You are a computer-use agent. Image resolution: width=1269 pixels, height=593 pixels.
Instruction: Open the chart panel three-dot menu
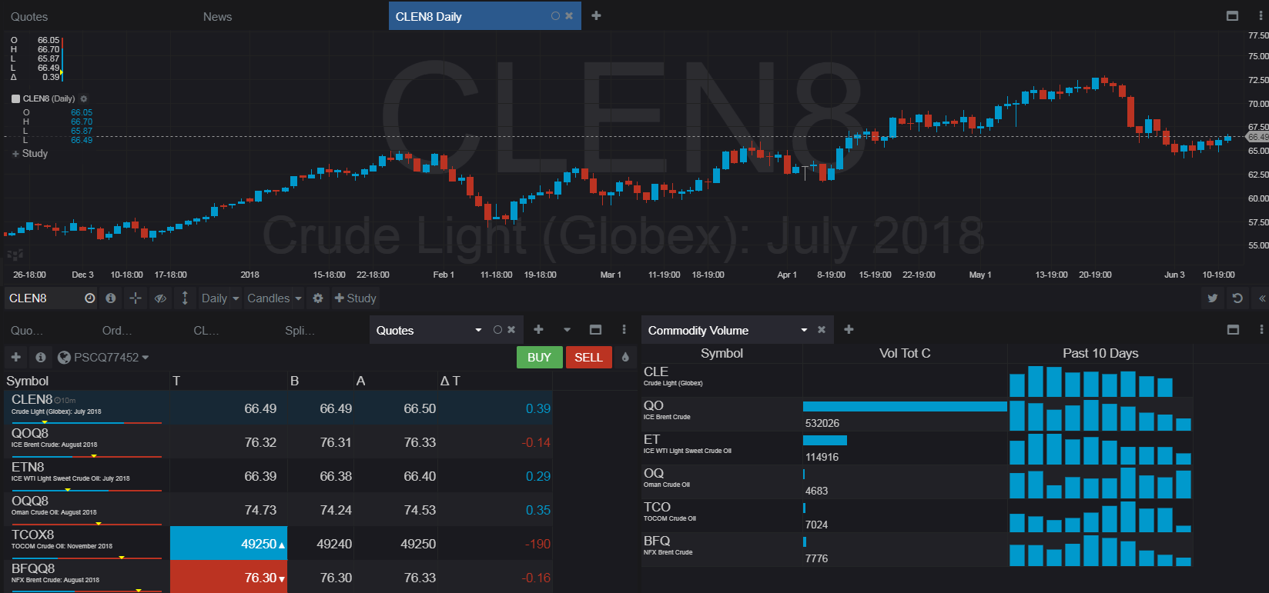coord(1261,15)
